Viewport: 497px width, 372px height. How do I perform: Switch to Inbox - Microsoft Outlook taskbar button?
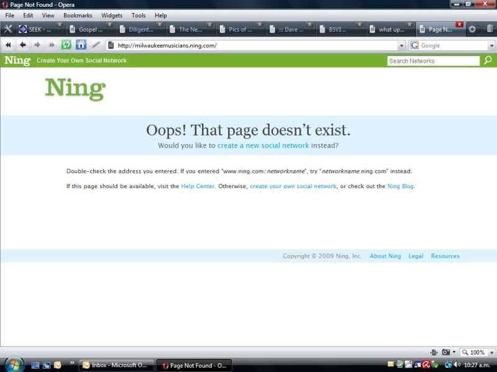[x=116, y=365]
